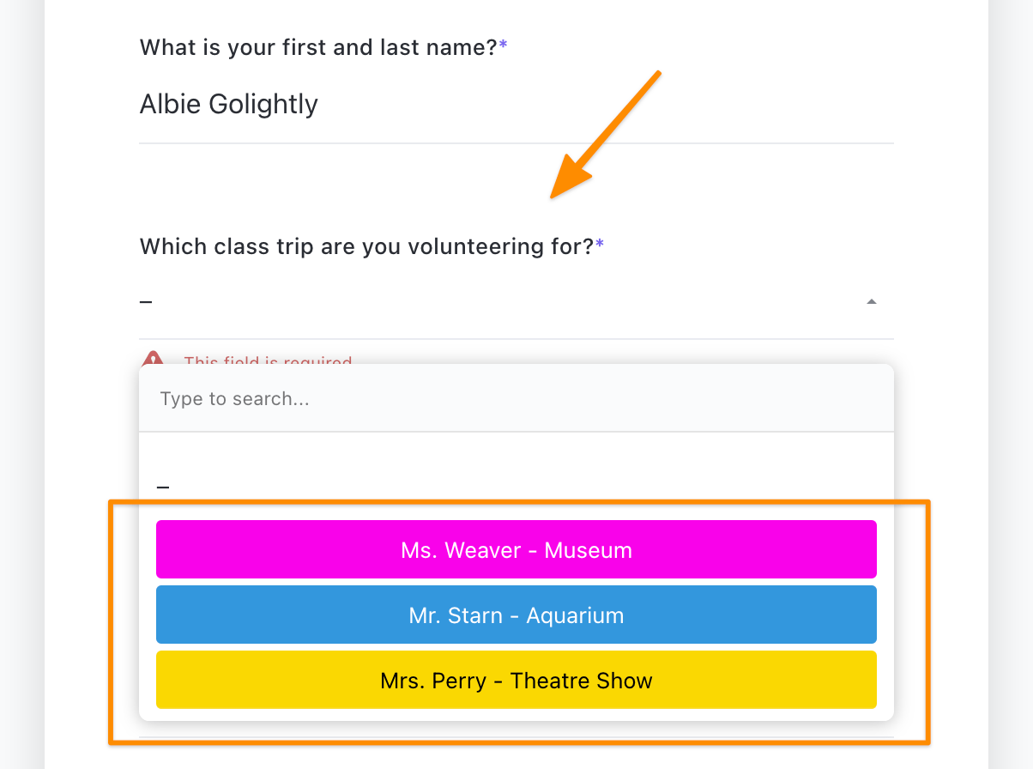Focus the Type to search field
1033x769 pixels.
tap(516, 399)
